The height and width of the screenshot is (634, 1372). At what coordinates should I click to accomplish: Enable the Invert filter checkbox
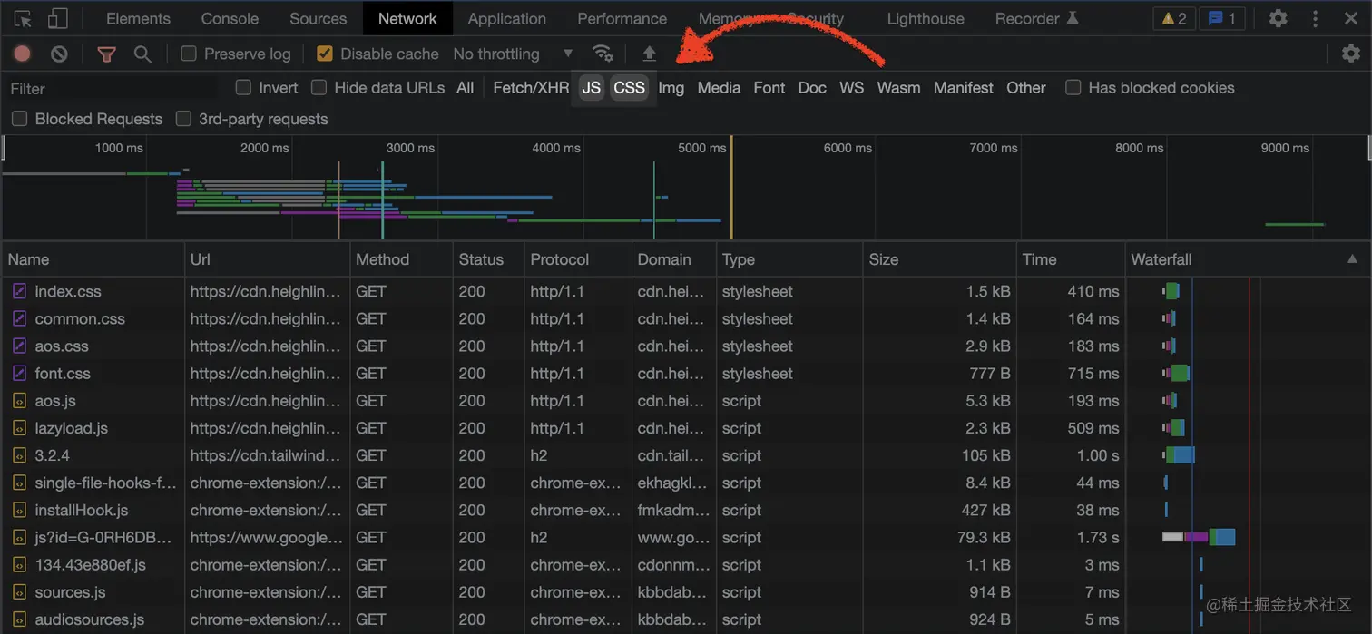(243, 87)
